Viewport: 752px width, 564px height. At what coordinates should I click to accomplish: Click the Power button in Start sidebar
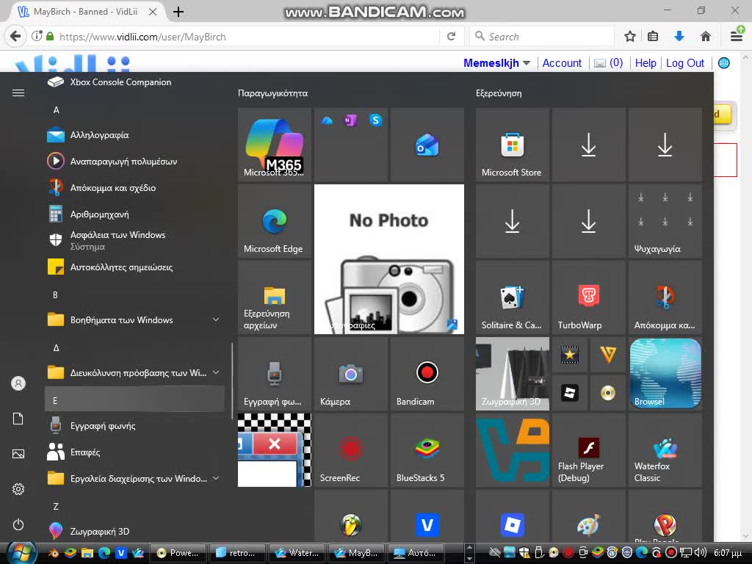[x=18, y=524]
